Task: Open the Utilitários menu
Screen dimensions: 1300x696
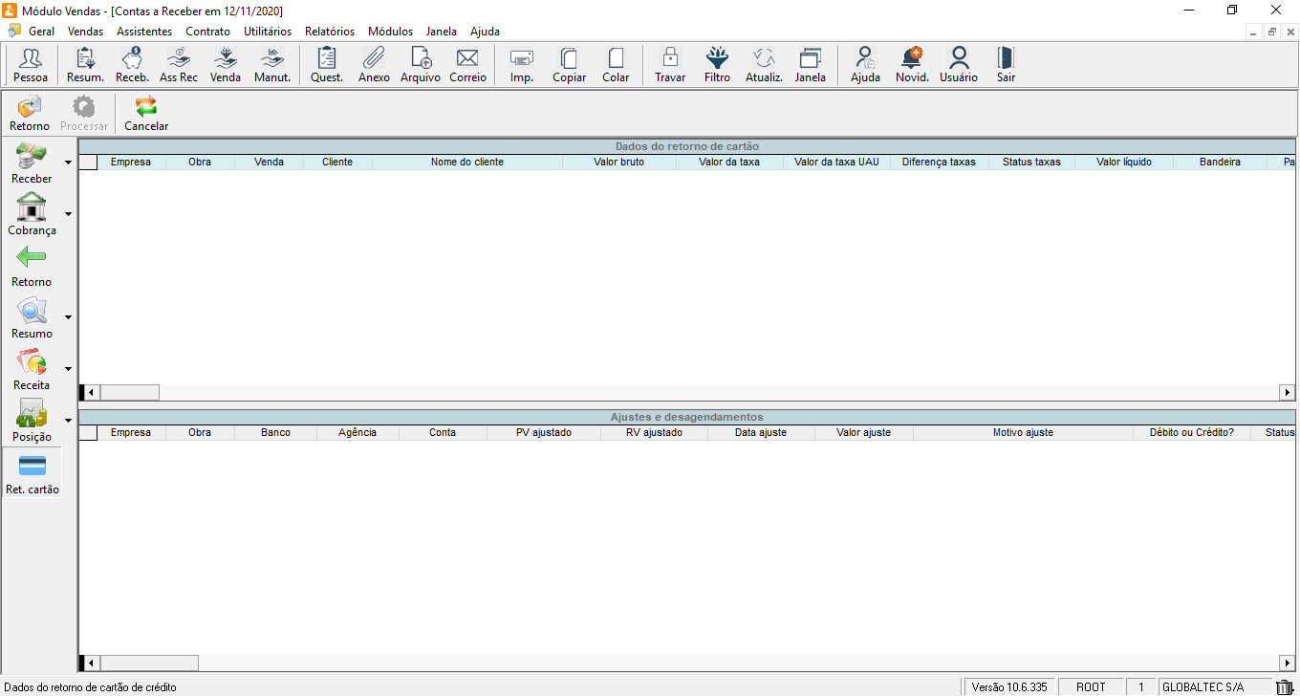Action: (268, 32)
